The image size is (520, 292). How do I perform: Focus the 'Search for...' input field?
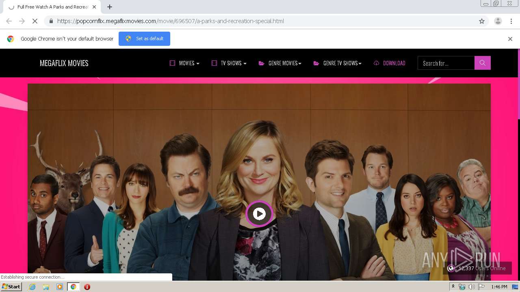(446, 63)
